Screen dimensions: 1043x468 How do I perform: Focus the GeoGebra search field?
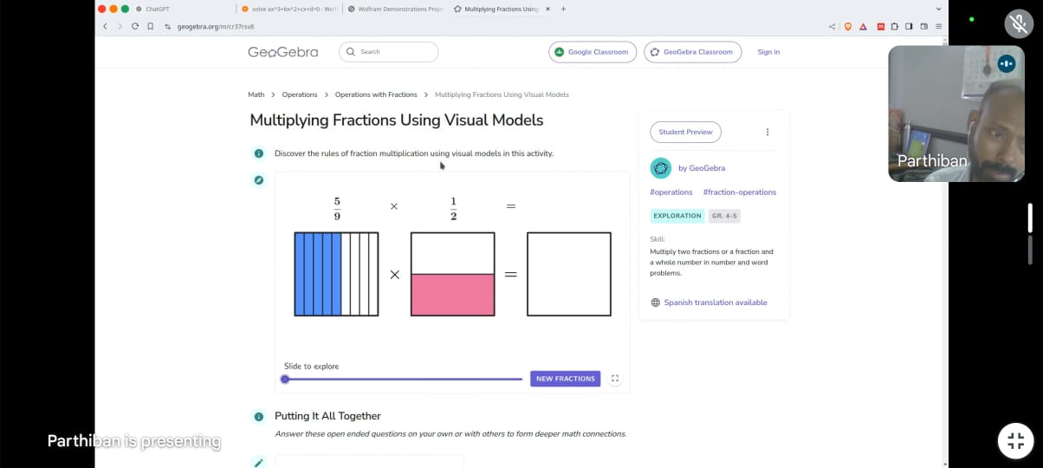click(x=388, y=52)
